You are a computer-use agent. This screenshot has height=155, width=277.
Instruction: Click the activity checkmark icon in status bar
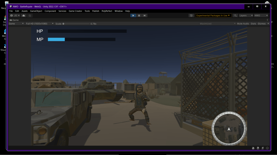click(267, 148)
